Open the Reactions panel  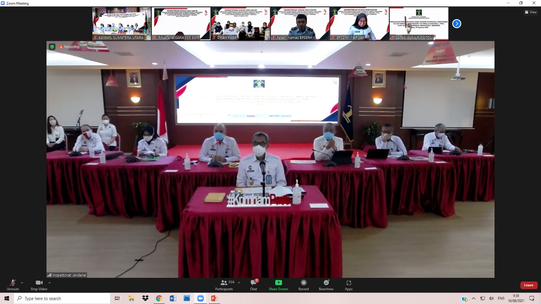tap(326, 285)
